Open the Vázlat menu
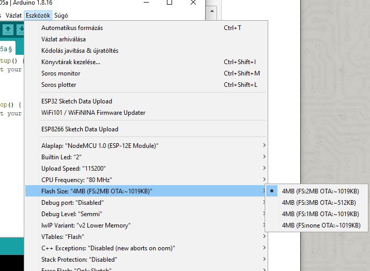 13,16
